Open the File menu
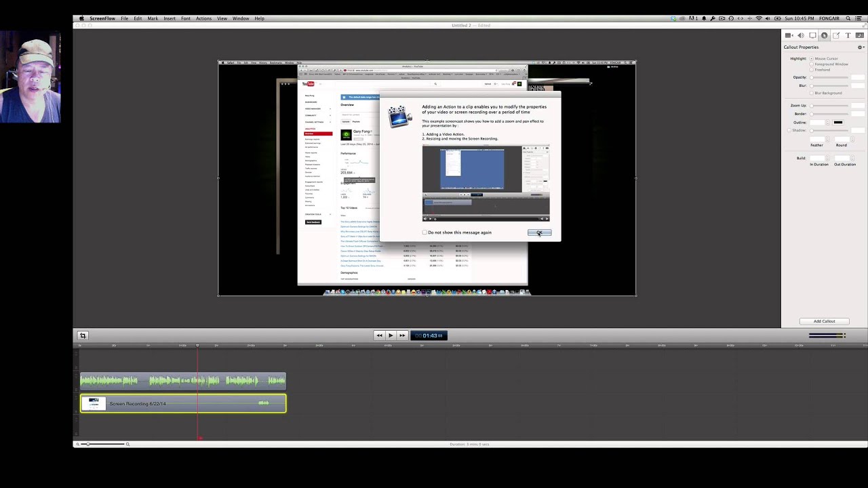The width and height of the screenshot is (868, 488). 125,18
